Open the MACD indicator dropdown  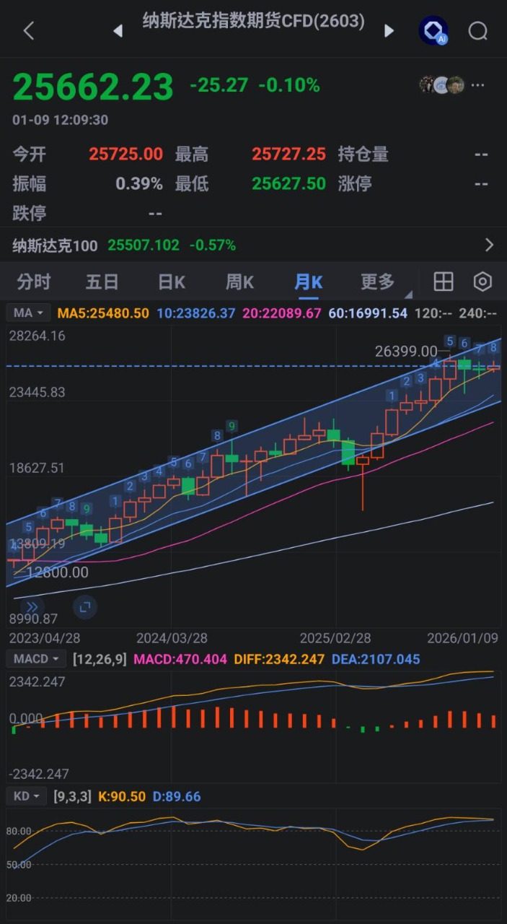[x=36, y=659]
